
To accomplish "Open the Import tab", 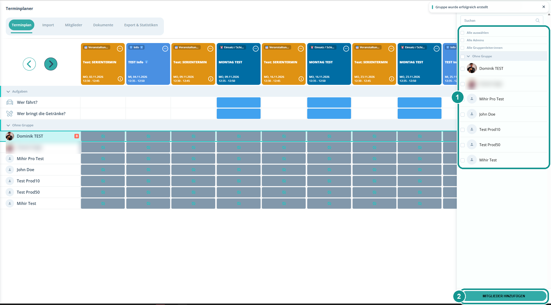I will tap(48, 25).
